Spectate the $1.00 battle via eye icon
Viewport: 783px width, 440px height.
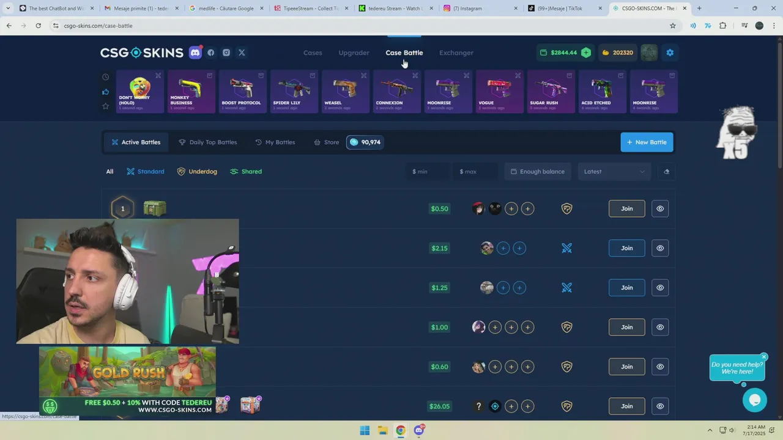click(660, 327)
